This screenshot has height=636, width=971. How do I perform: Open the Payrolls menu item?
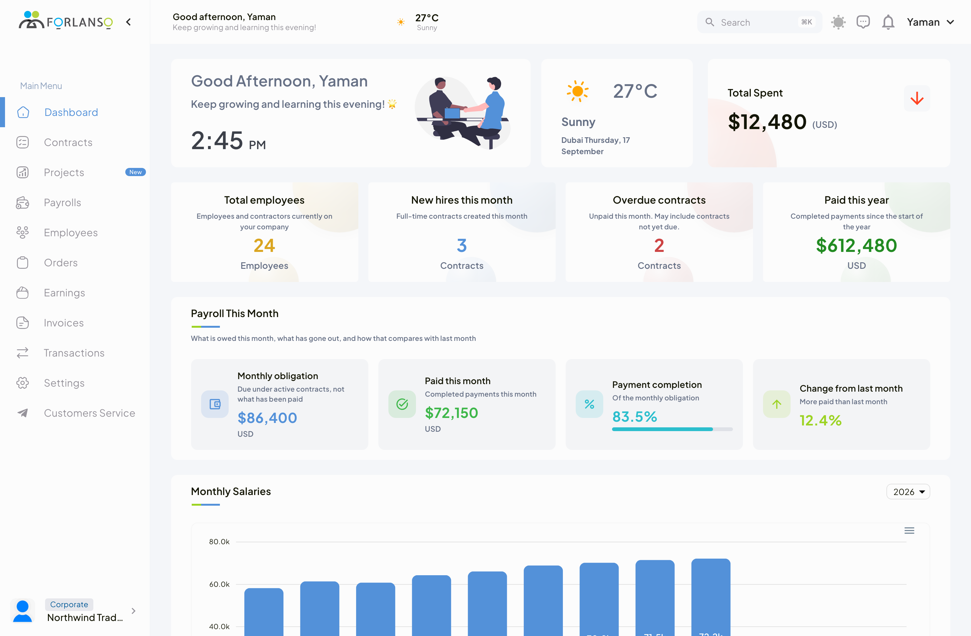(x=75, y=202)
